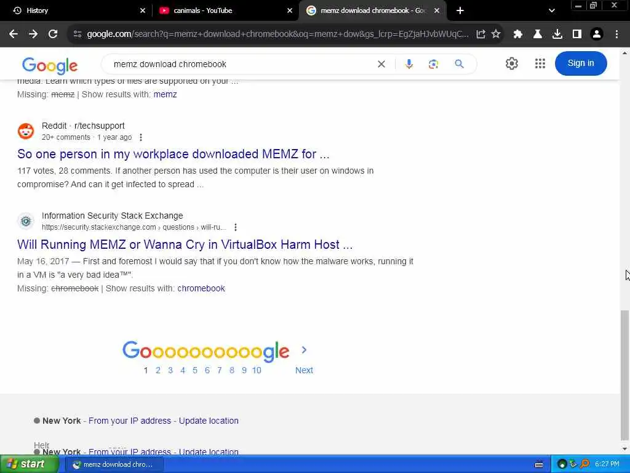Select the memz download chromebook tab
The width and height of the screenshot is (630, 473).
click(372, 10)
